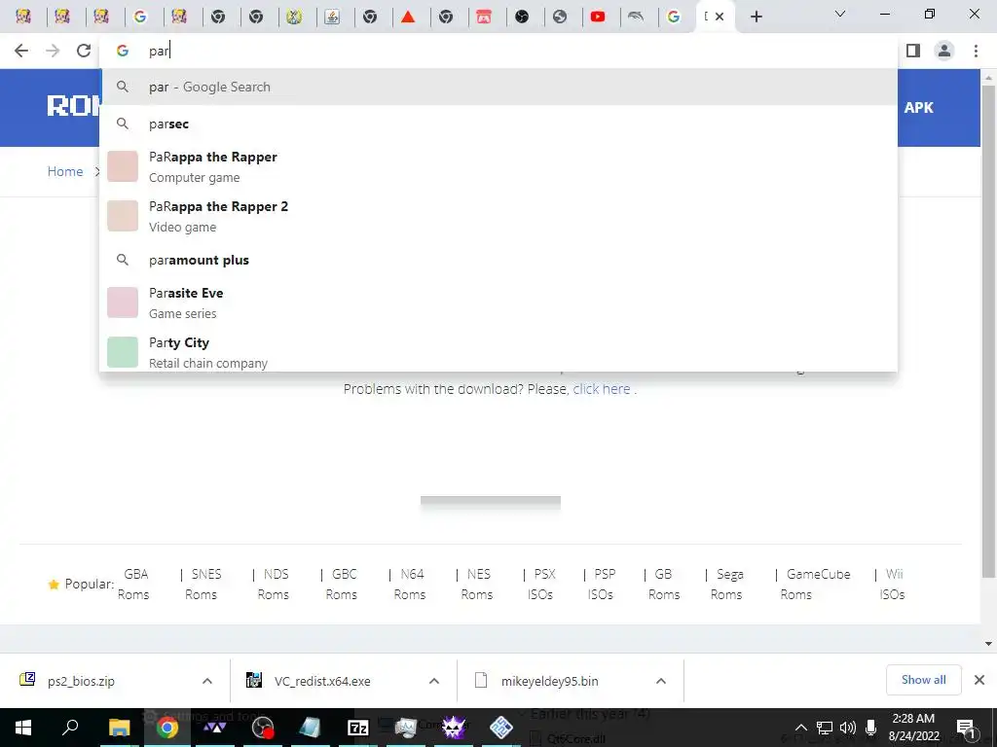997x747 pixels.
Task: Open 7-Zip from the taskbar
Action: click(358, 728)
